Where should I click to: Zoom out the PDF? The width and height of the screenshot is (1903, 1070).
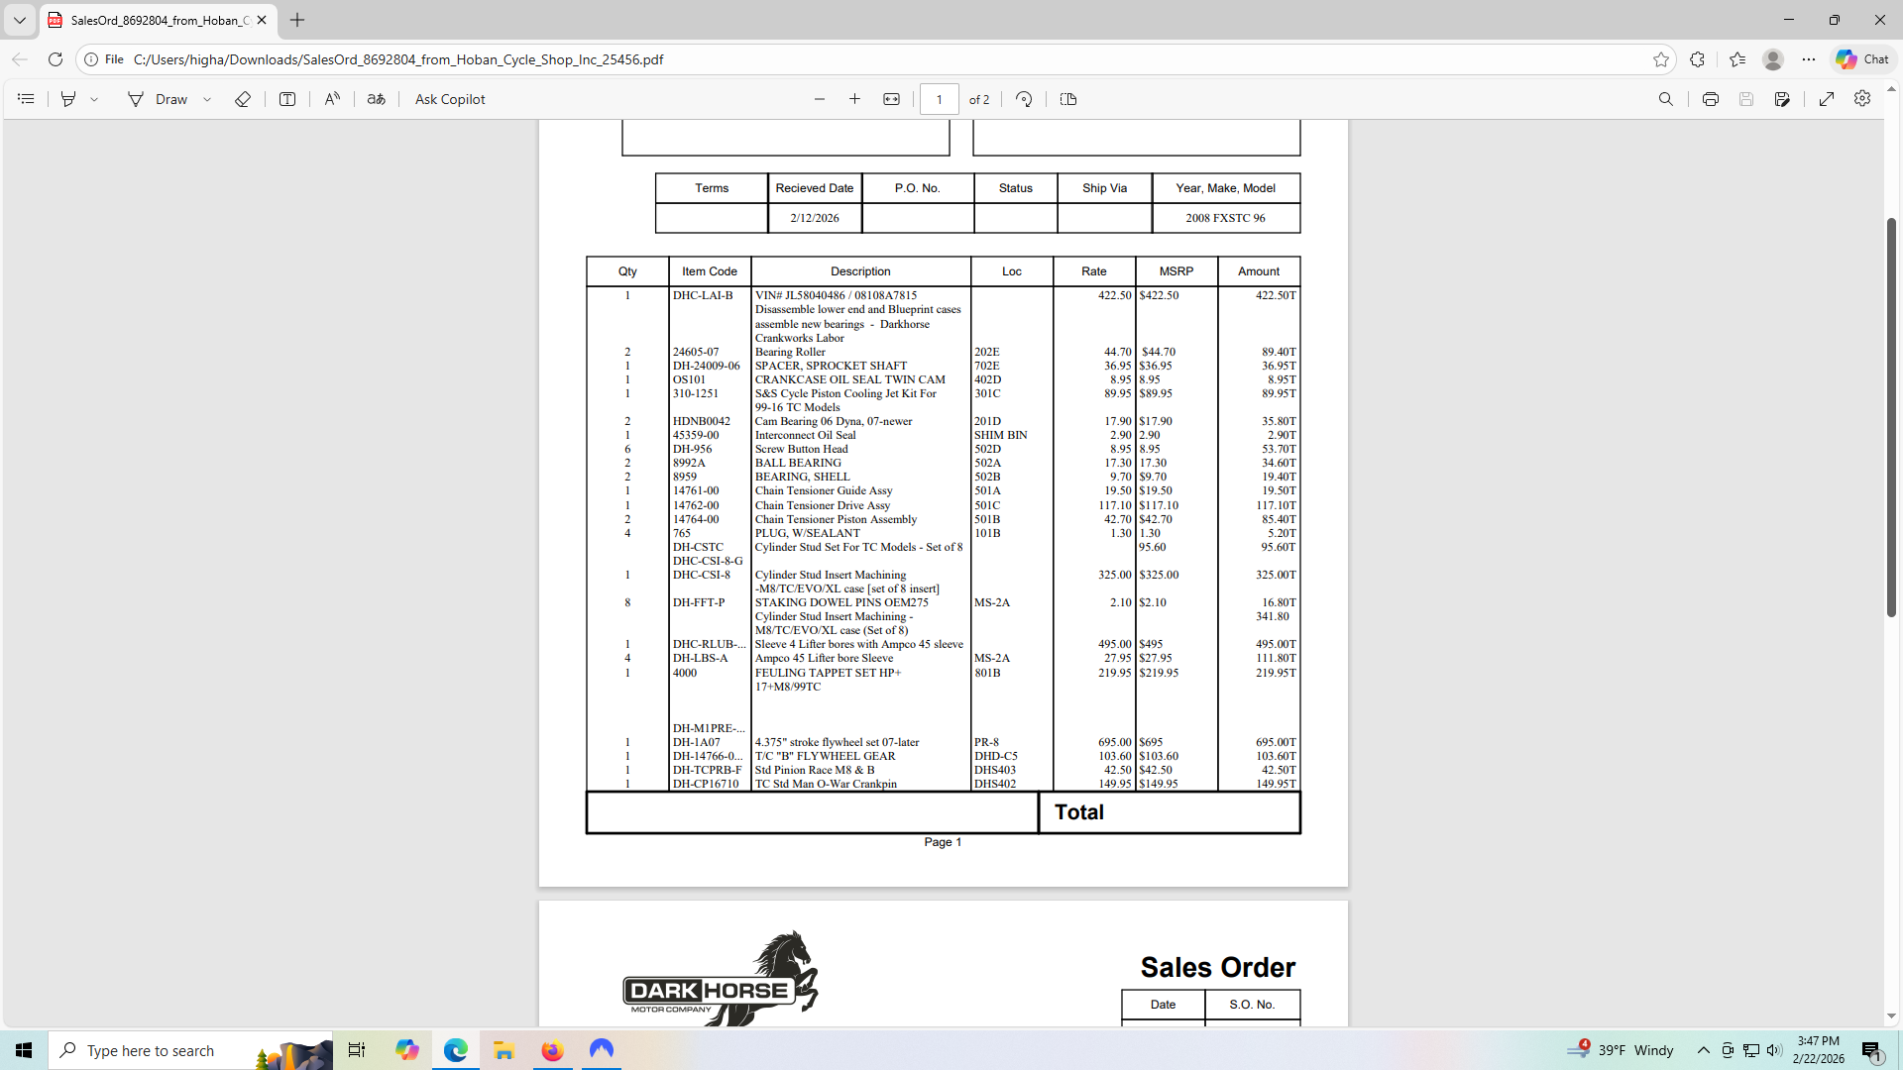coord(820,99)
